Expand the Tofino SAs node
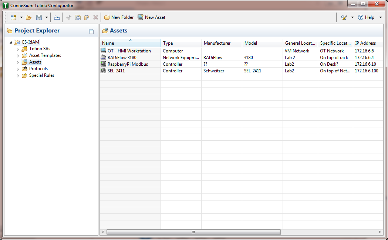Screen dimensions: 388x240 click(x=18, y=49)
